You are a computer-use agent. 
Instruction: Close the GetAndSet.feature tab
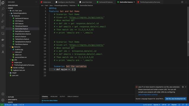[x=134, y=2]
